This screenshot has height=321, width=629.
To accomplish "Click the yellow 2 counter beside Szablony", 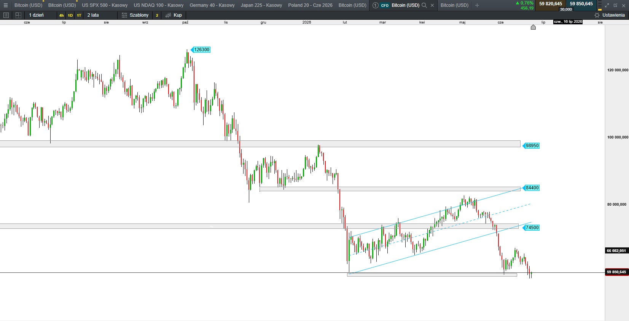I will coord(157,16).
